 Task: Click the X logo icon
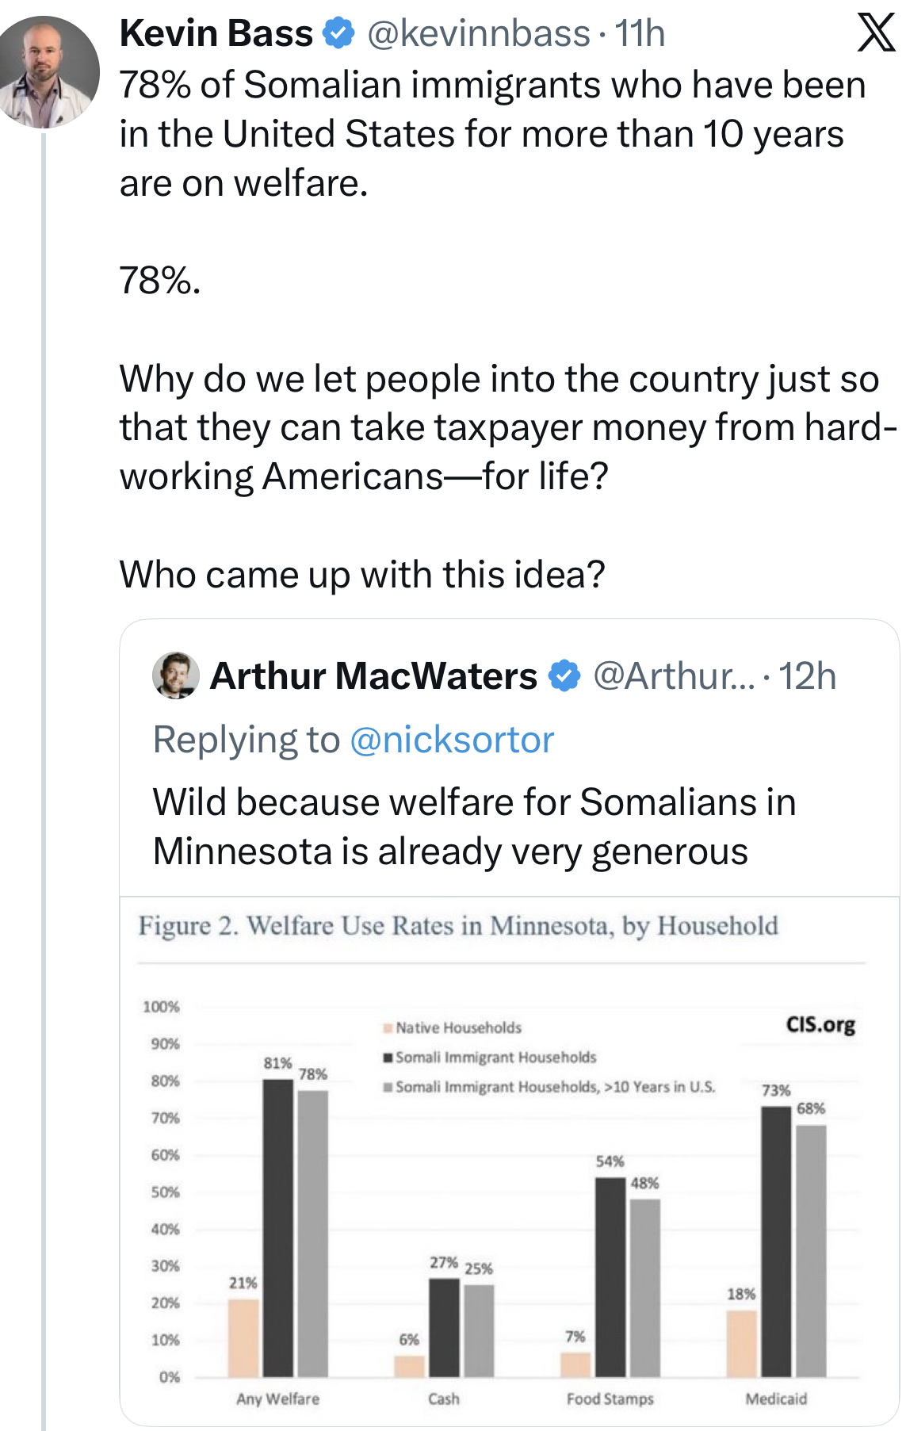pyautogui.click(x=875, y=34)
